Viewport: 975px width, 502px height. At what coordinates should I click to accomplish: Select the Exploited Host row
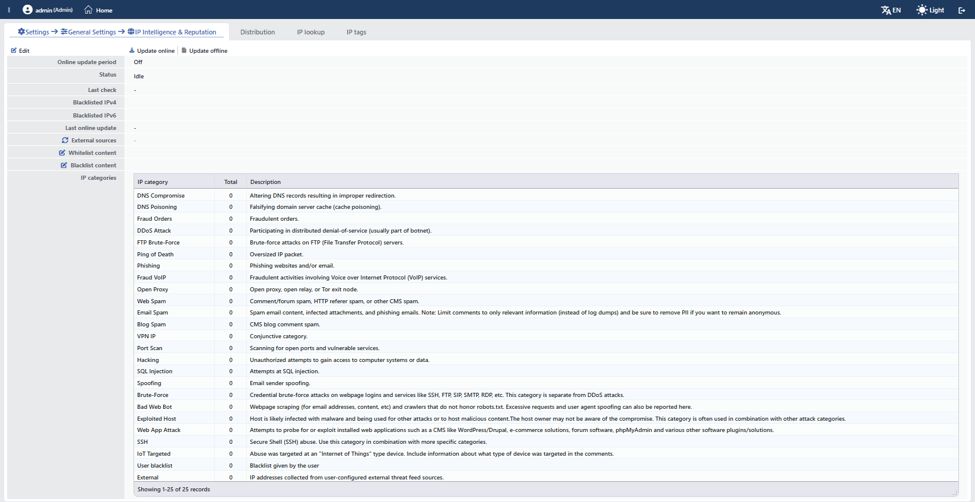(x=546, y=418)
